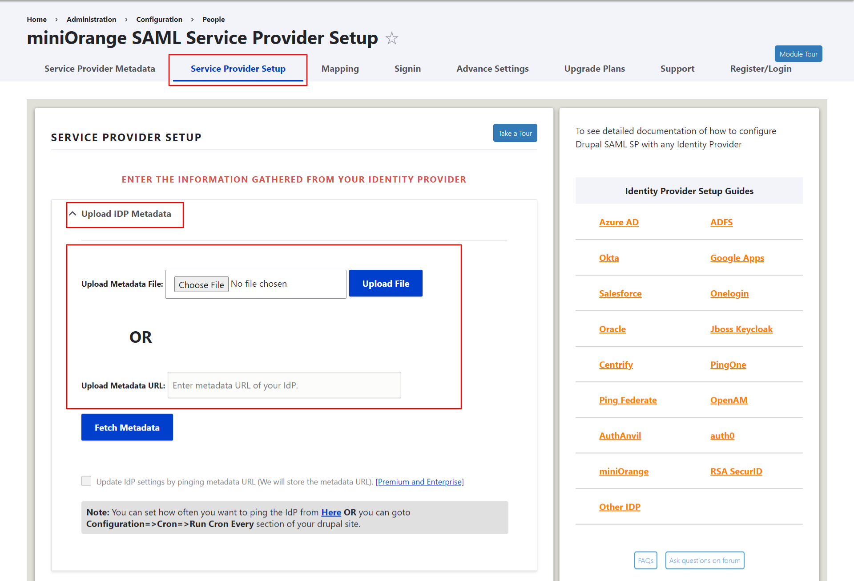
Task: Open the Administration breadcrumb link
Action: [x=91, y=19]
